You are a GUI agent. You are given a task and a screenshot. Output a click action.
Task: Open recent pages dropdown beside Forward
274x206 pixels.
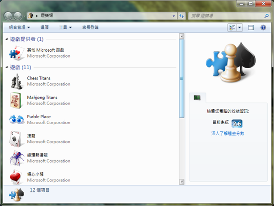25,16
